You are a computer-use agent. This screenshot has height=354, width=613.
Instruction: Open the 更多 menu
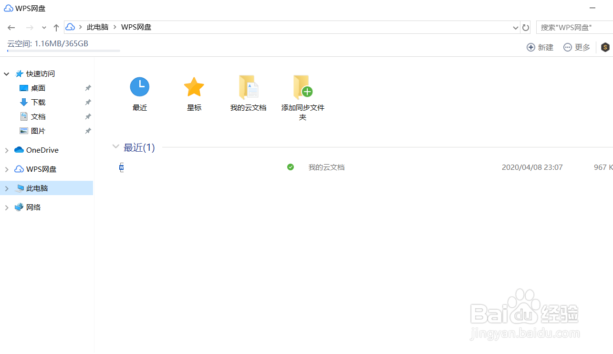point(577,47)
